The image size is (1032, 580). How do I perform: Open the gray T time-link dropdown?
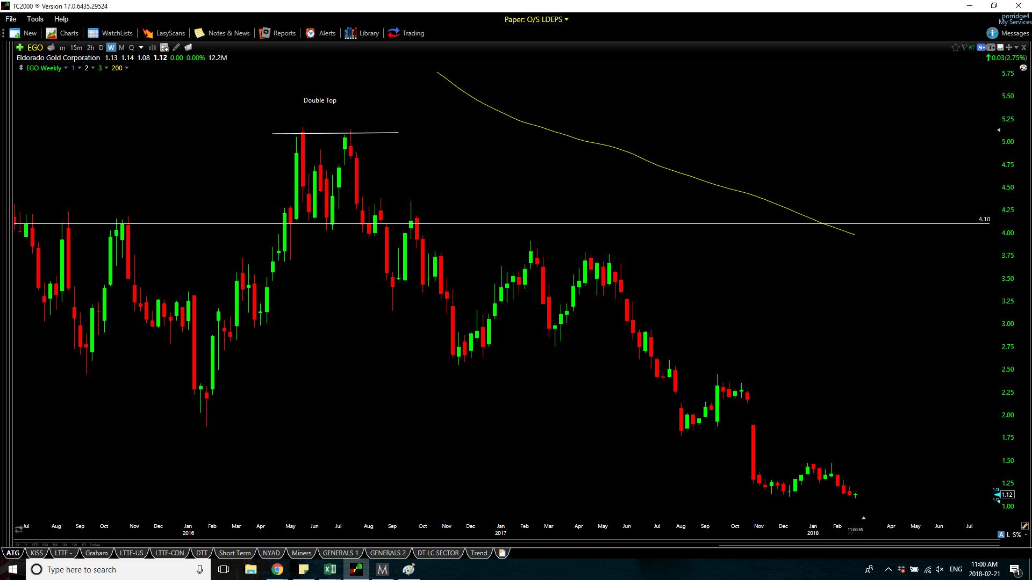pyautogui.click(x=991, y=47)
